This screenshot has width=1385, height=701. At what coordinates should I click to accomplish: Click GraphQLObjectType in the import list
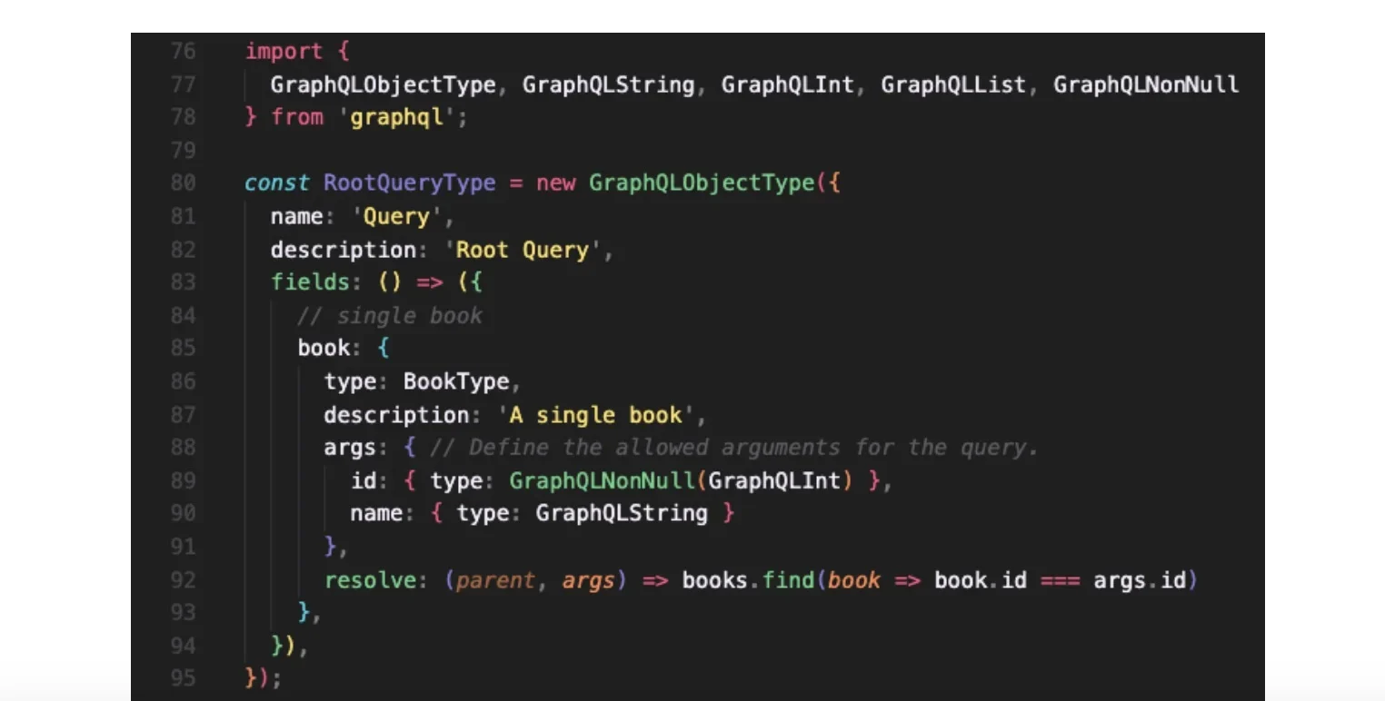click(383, 84)
